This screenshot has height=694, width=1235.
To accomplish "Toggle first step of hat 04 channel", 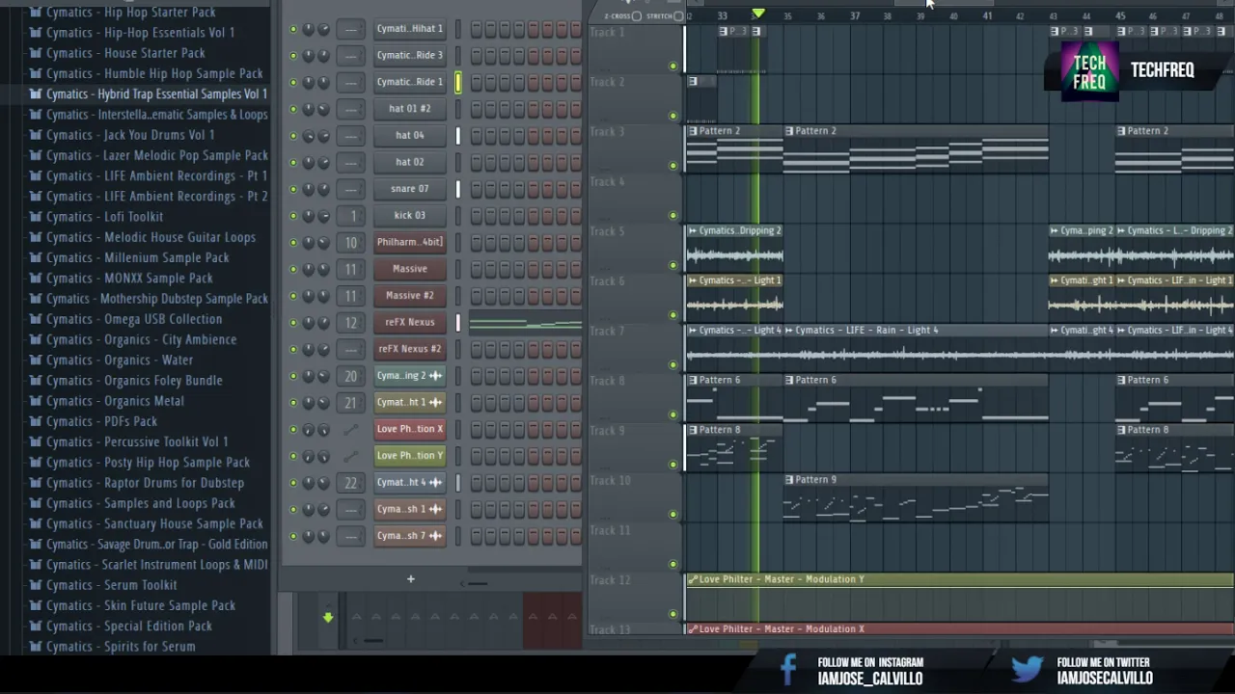I will (477, 136).
